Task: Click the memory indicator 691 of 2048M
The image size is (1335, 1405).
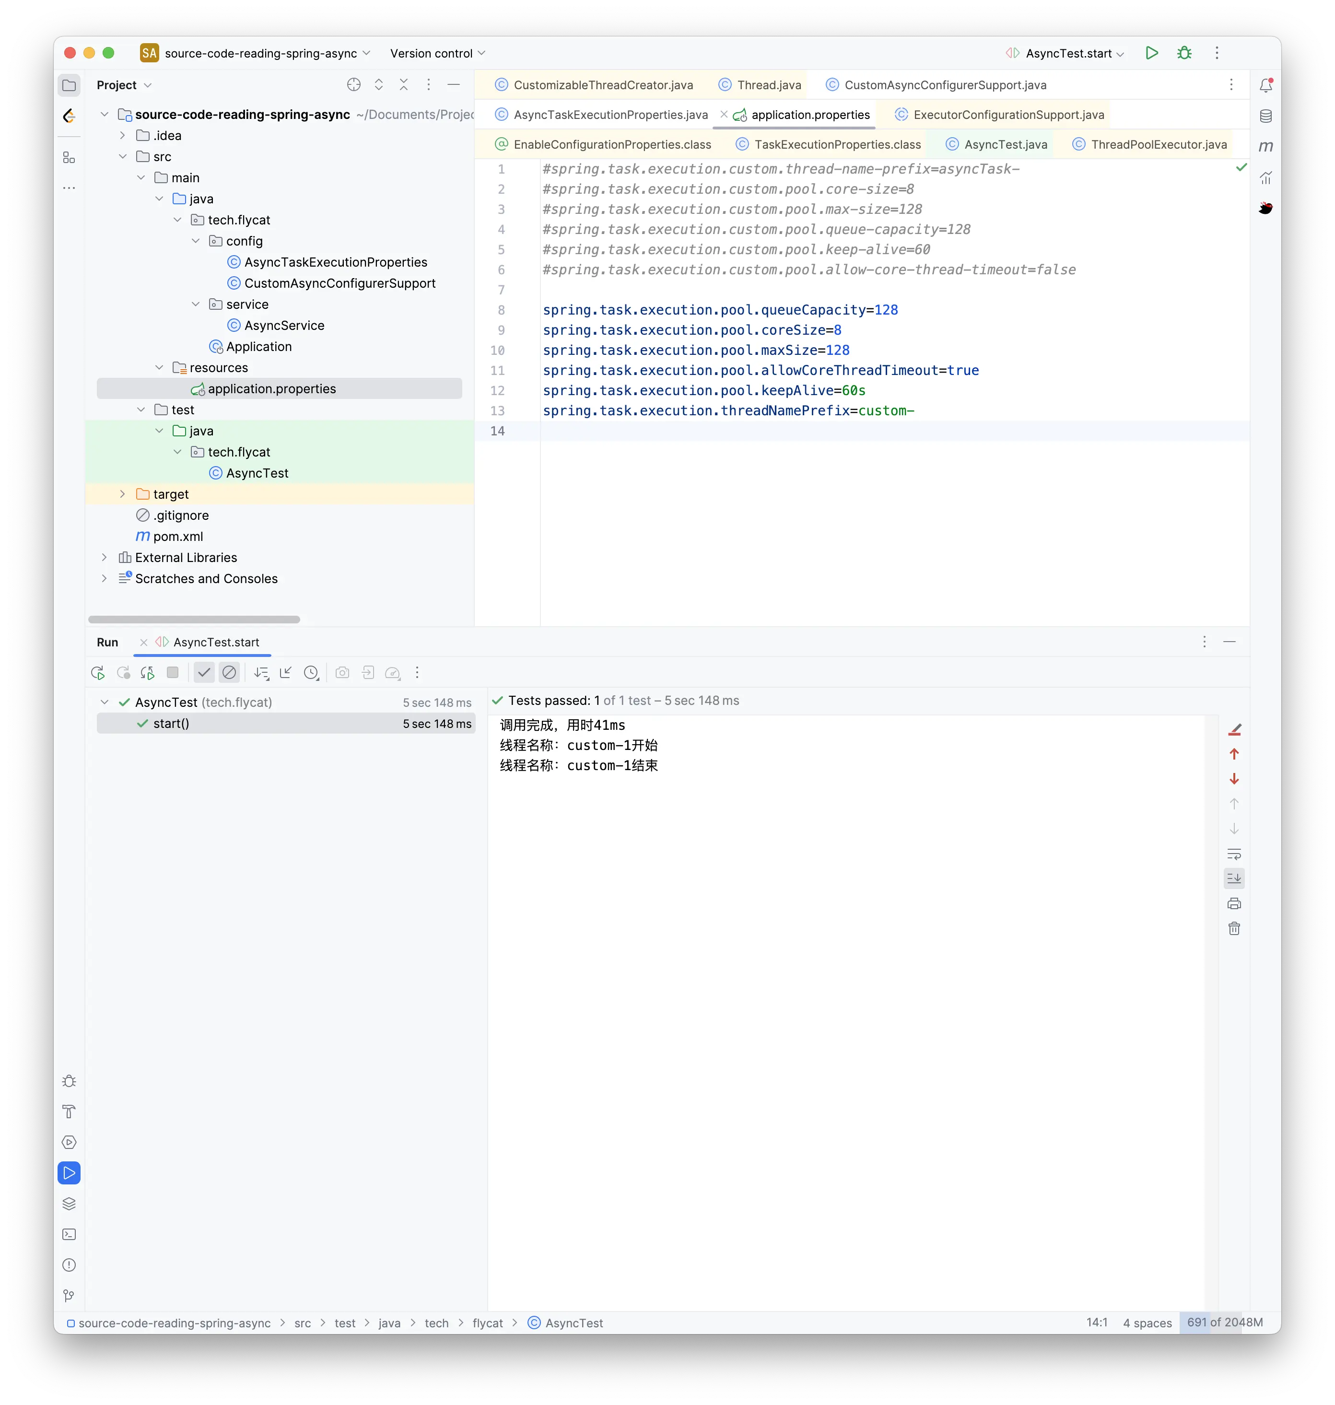Action: tap(1225, 1323)
